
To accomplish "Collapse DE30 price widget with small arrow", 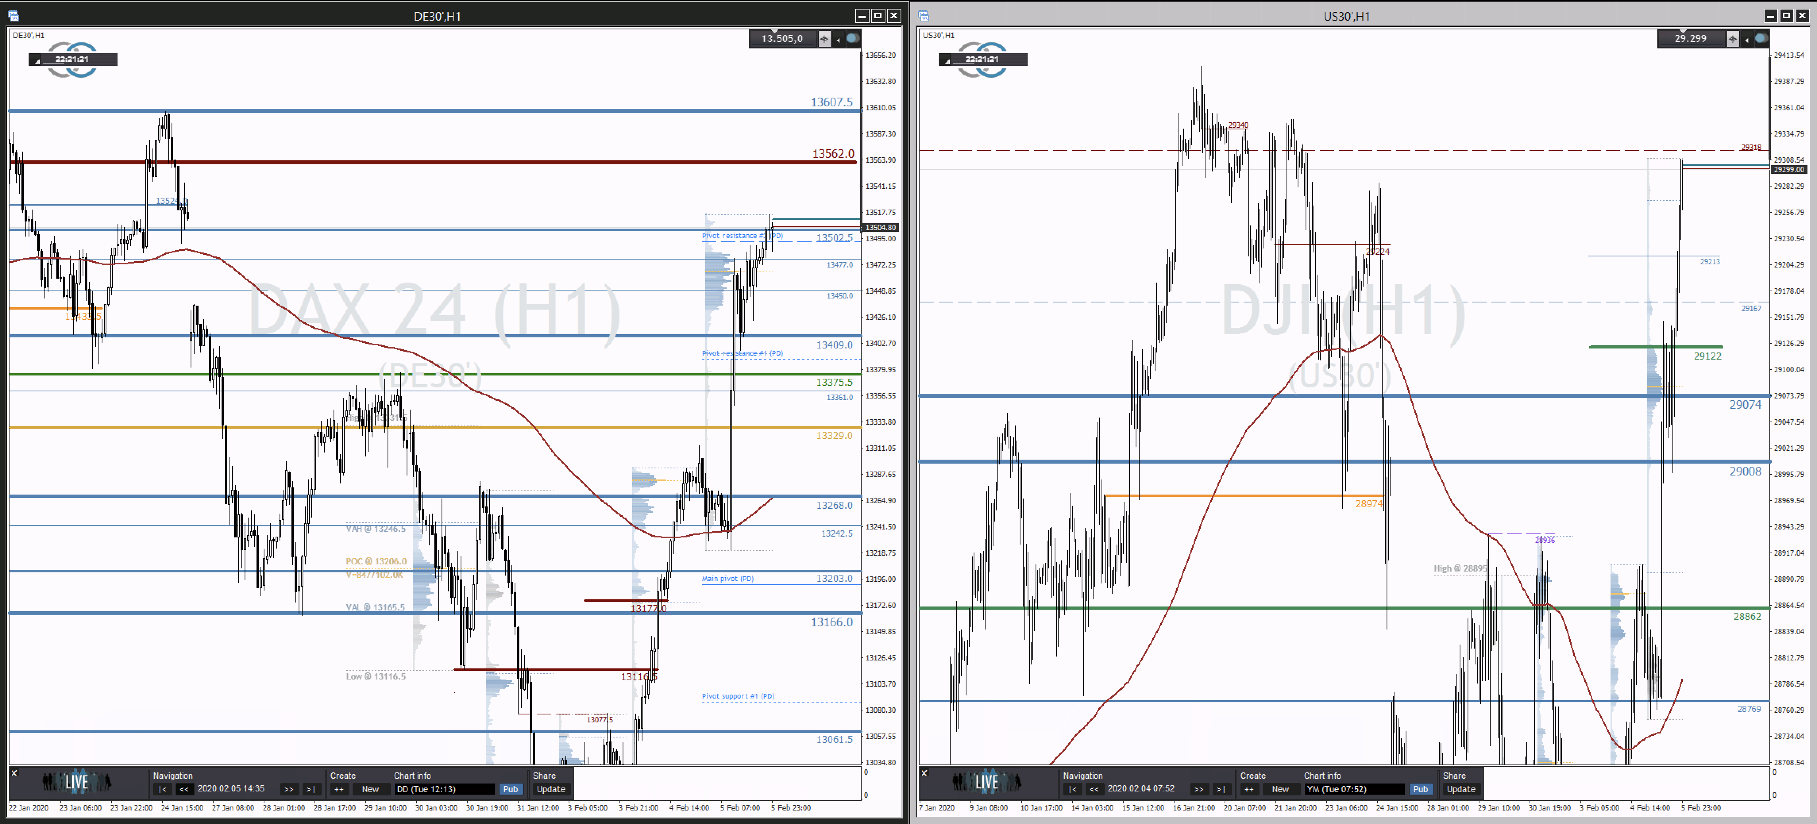I will click(x=839, y=40).
